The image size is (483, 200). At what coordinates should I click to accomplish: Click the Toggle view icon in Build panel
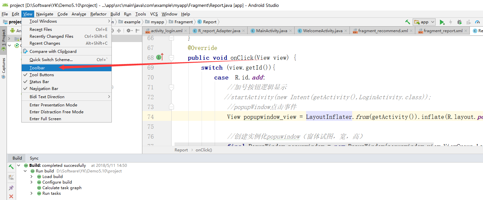coord(11,177)
